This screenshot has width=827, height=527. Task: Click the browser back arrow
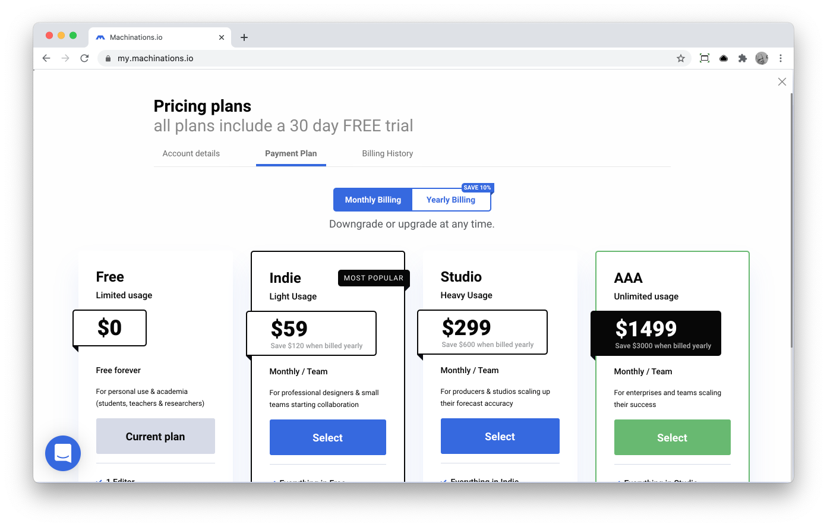[x=46, y=58]
